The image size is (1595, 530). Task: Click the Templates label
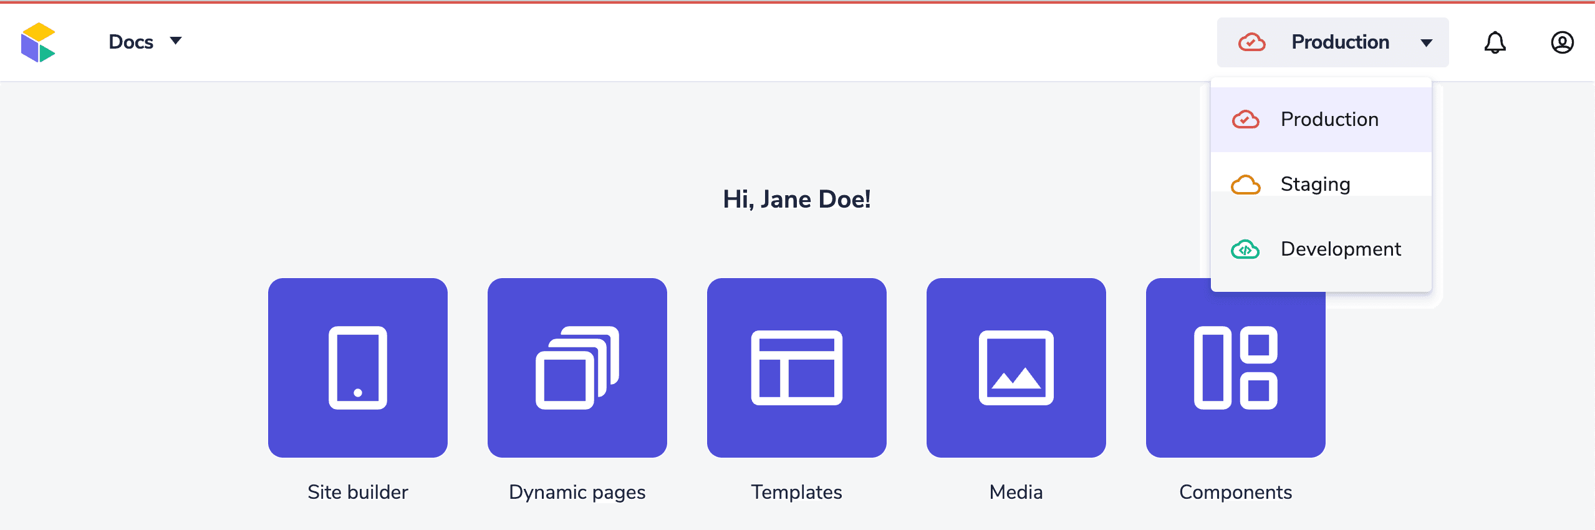[x=797, y=493]
